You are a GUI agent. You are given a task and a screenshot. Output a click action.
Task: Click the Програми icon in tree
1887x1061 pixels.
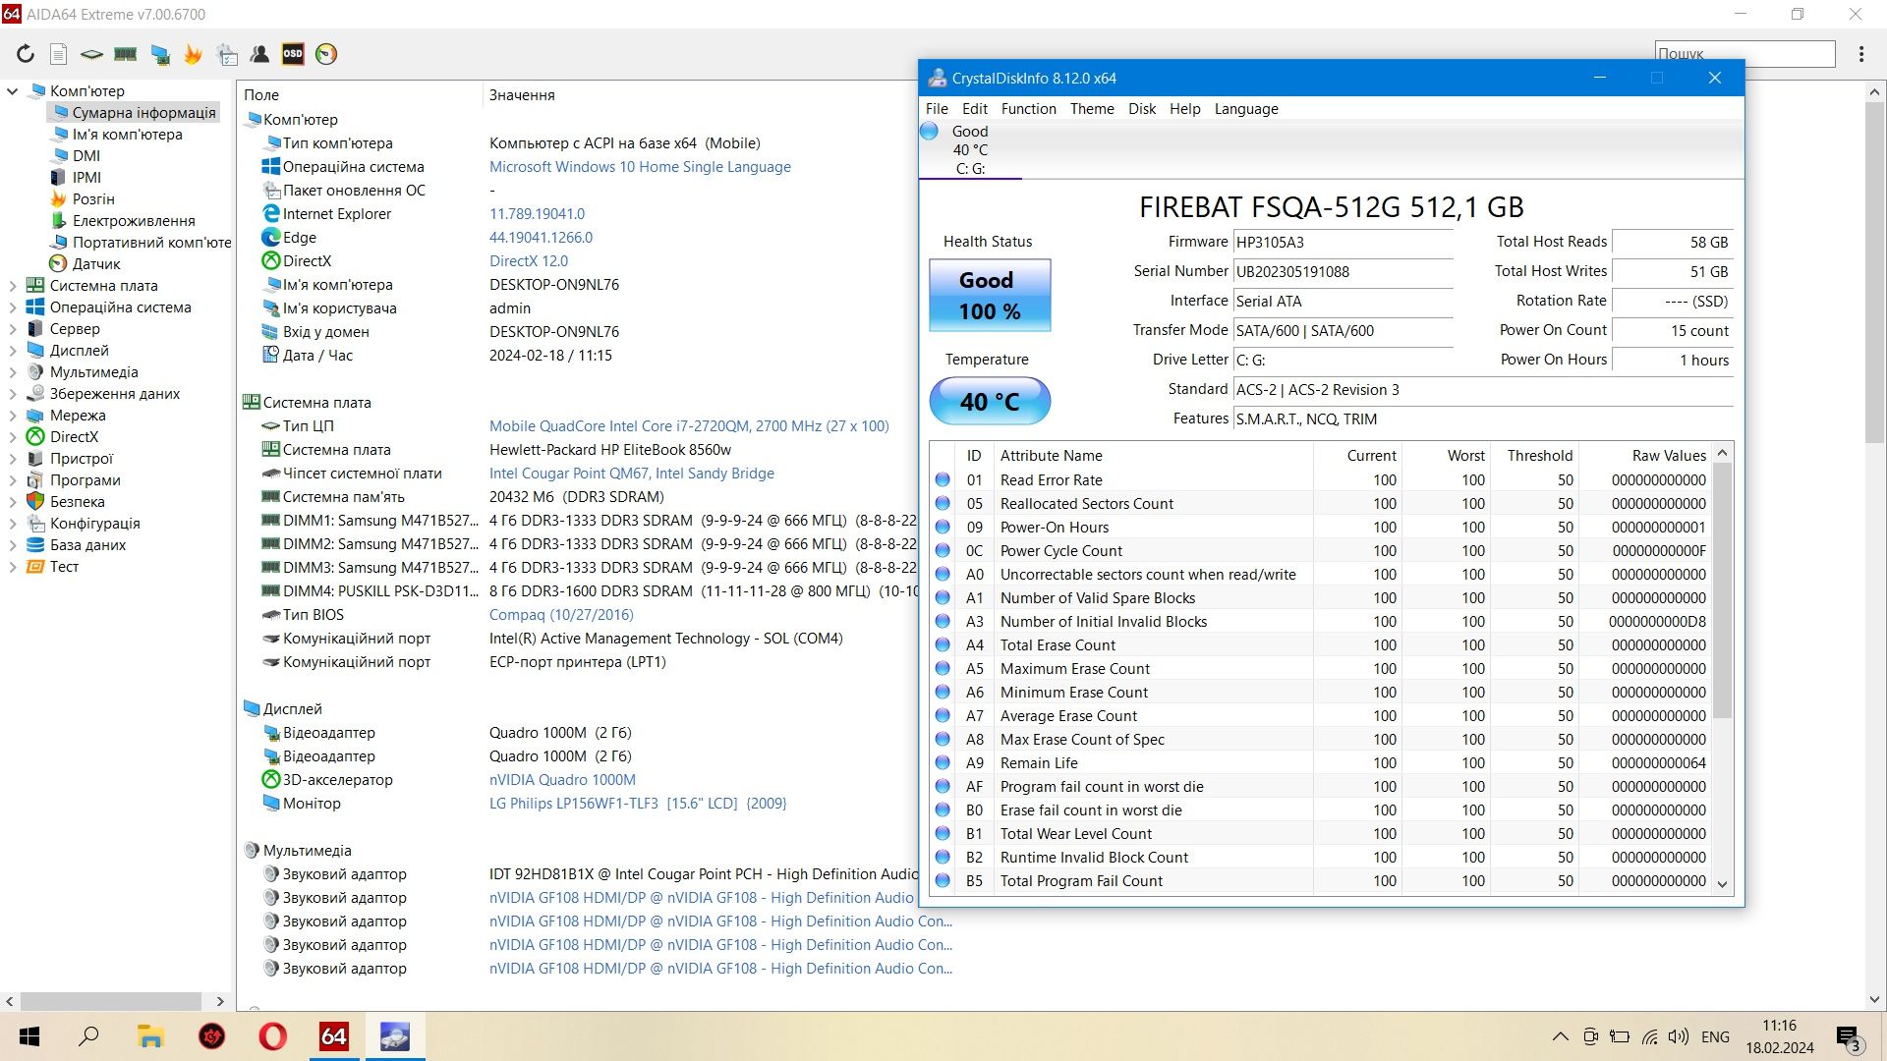[35, 479]
